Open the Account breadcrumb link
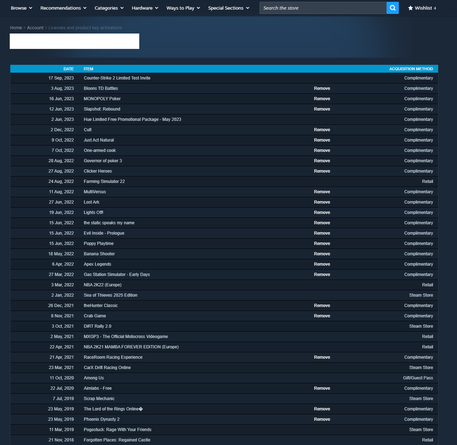Image resolution: width=457 pixels, height=445 pixels. (35, 27)
